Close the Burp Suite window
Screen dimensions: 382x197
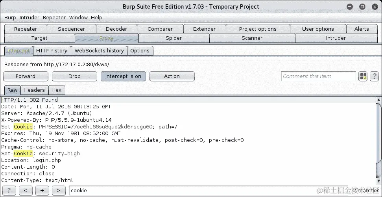(x=375, y=7)
